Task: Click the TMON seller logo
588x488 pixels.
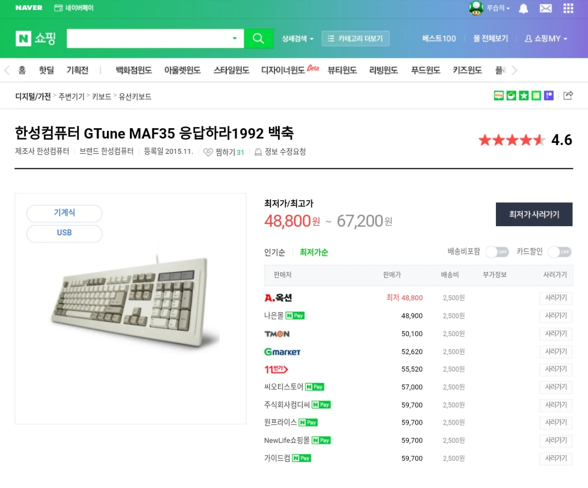Action: (x=277, y=334)
